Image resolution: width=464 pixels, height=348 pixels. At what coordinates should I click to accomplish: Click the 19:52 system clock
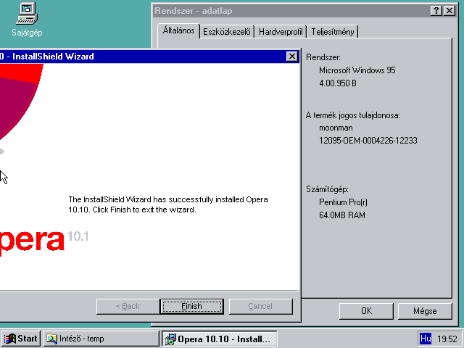click(x=447, y=339)
